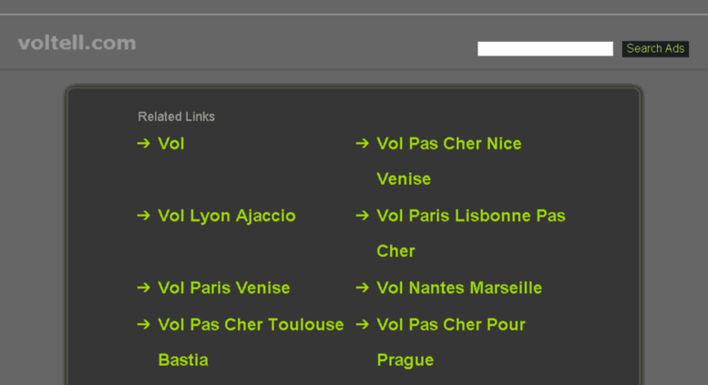Screen dimensions: 708x385
Task: Focus the search text field
Action: click(x=545, y=49)
